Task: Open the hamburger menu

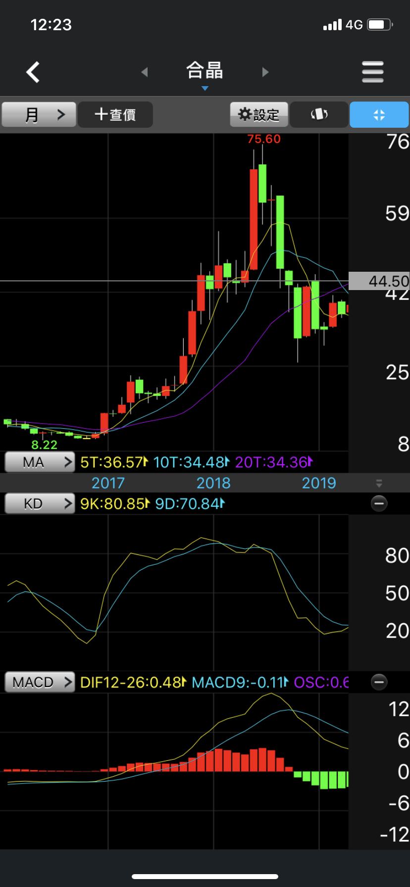Action: pyautogui.click(x=372, y=72)
